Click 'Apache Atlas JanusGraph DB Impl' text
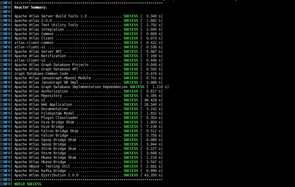 (x=46, y=82)
